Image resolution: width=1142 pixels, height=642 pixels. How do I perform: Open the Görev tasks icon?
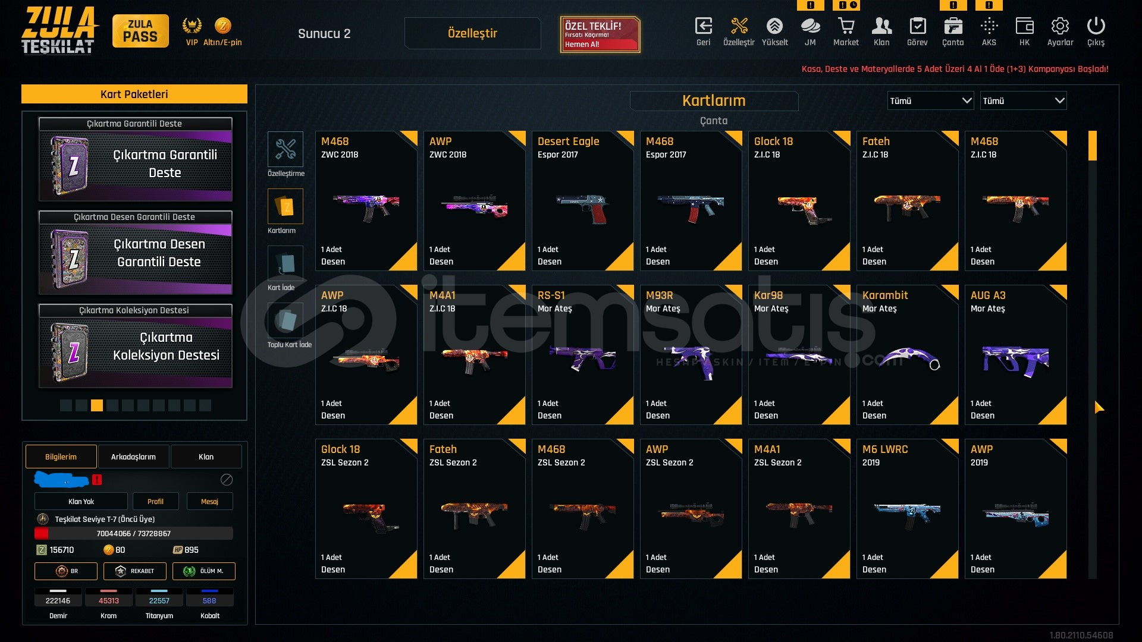click(x=917, y=26)
